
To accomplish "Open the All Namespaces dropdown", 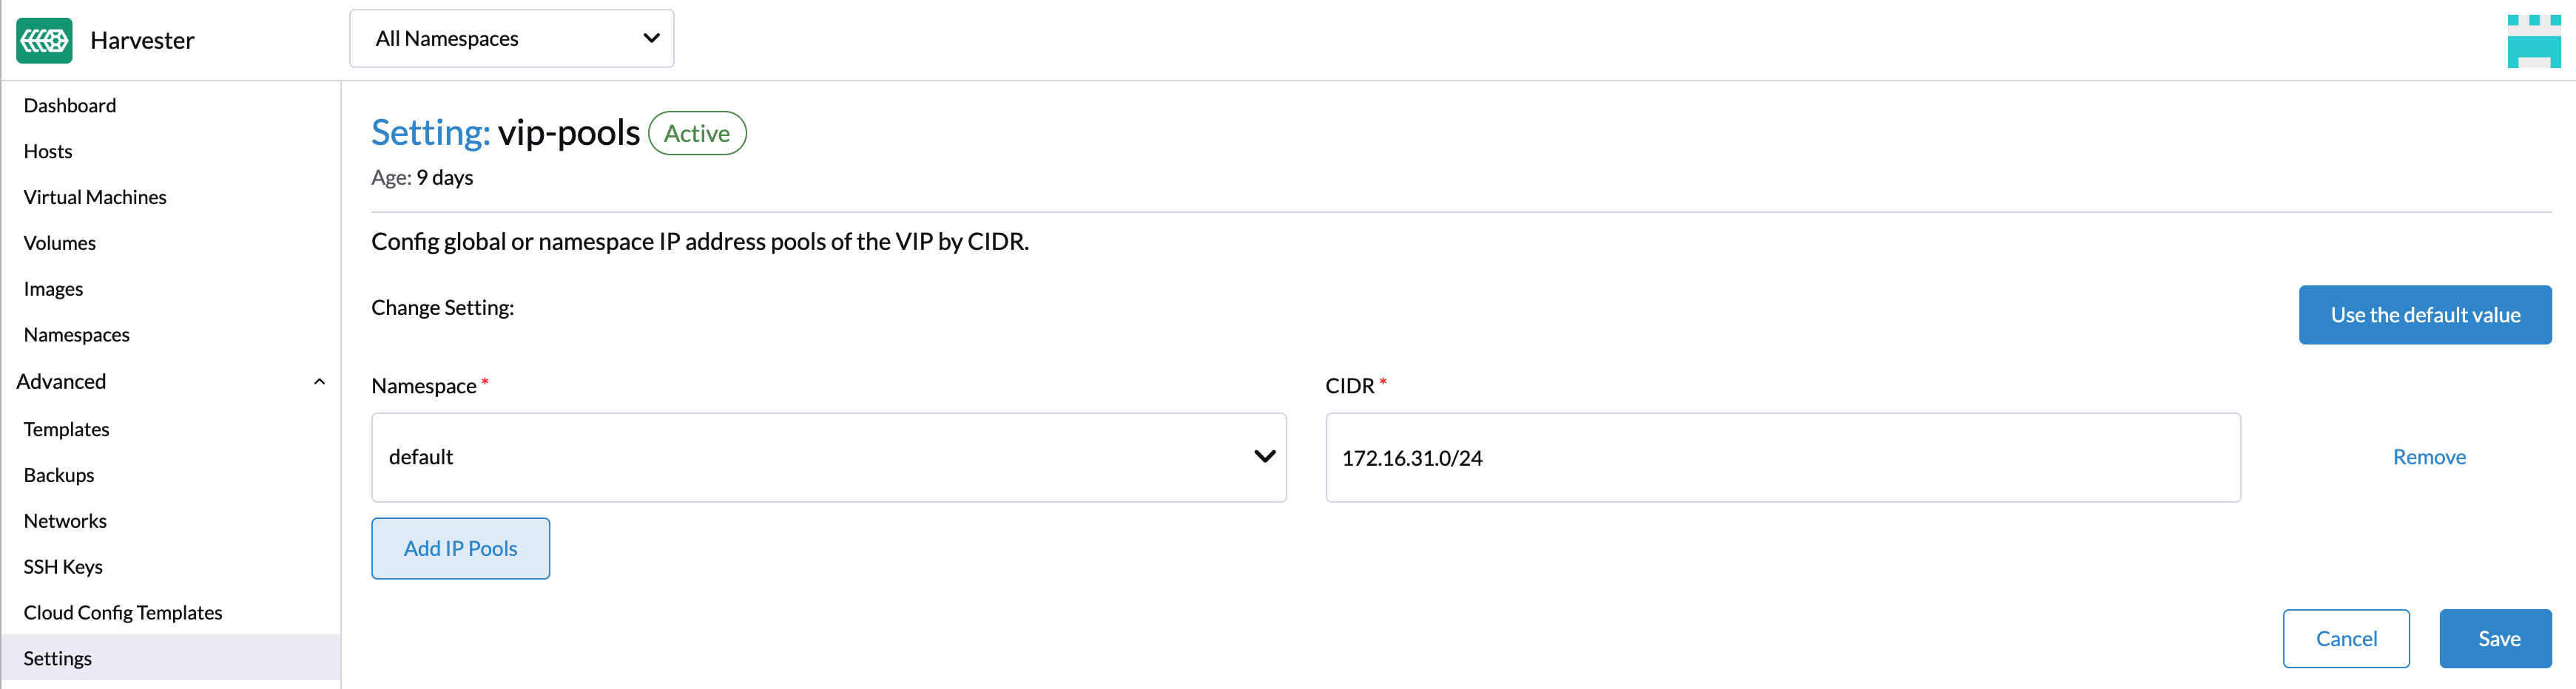I will (511, 39).
